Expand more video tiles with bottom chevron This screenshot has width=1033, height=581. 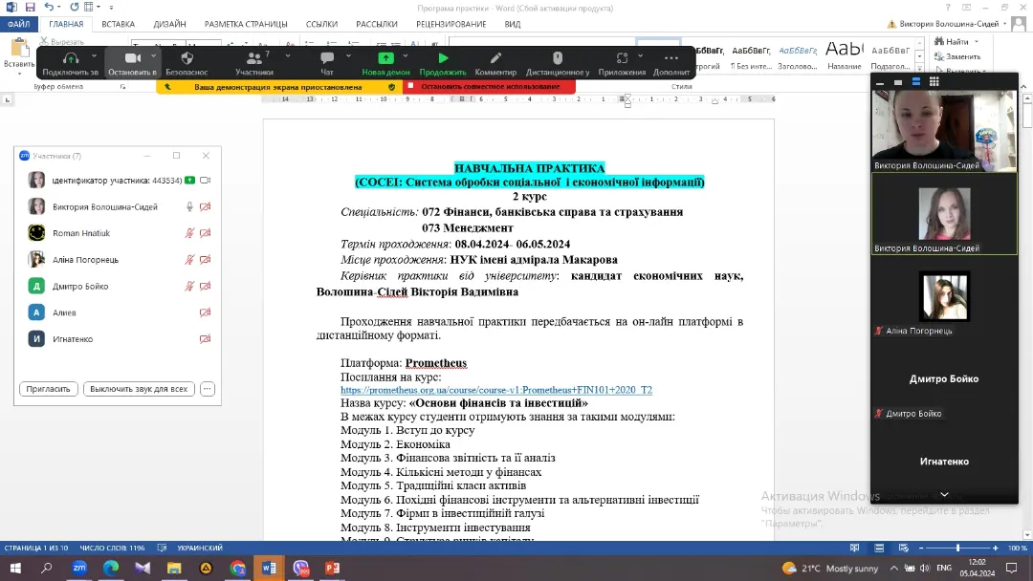coord(944,494)
